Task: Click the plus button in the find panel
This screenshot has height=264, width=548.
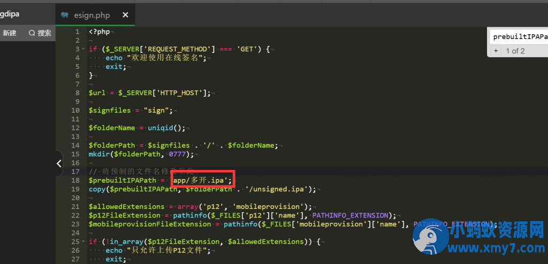Action: (496, 51)
